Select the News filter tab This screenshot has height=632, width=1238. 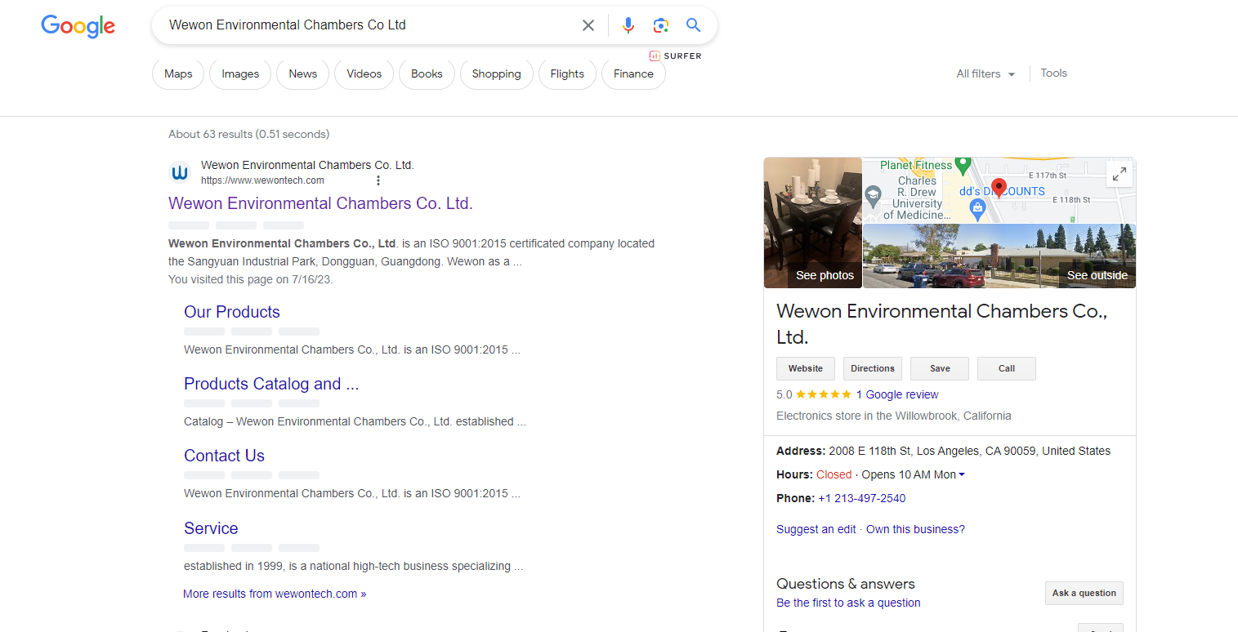point(302,73)
